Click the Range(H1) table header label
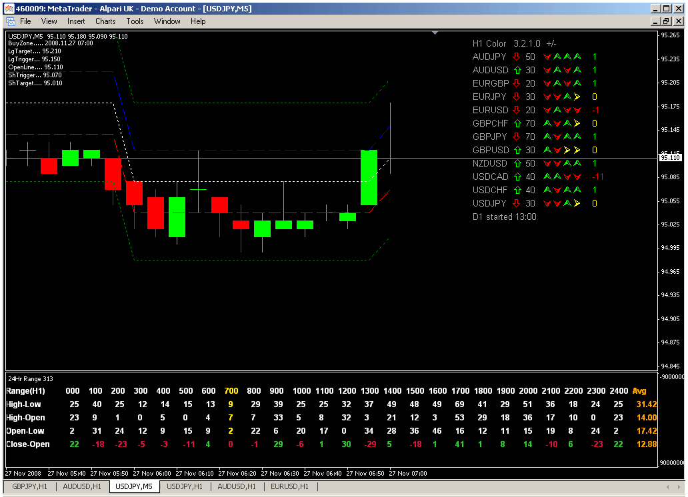This screenshot has height=497, width=688. pyautogui.click(x=25, y=391)
